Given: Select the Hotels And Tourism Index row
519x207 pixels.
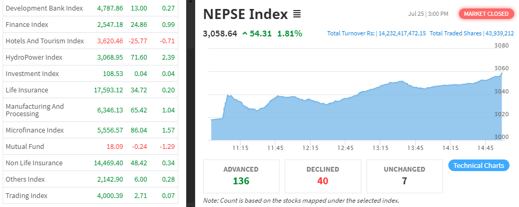Looking at the screenshot, I should pyautogui.click(x=90, y=41).
